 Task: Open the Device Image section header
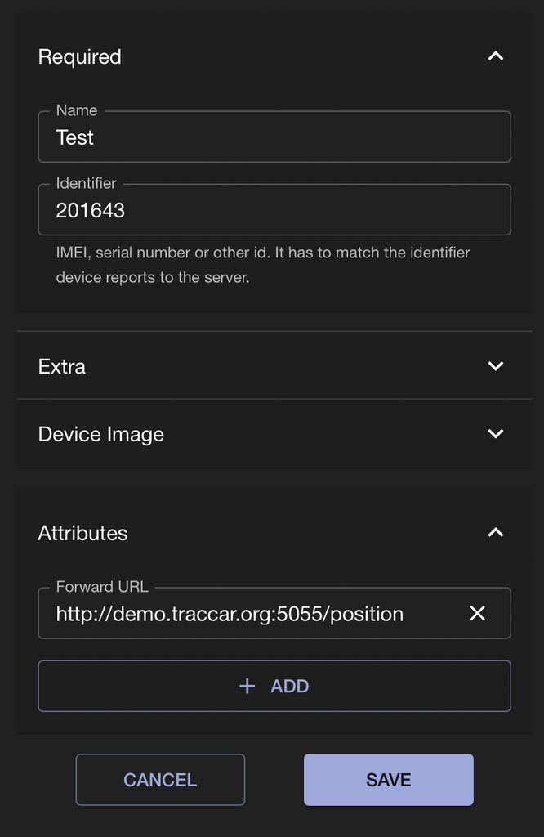pyautogui.click(x=101, y=435)
